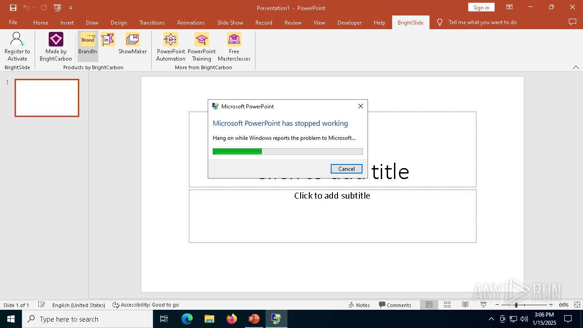Fit slide to current window

[577, 305]
